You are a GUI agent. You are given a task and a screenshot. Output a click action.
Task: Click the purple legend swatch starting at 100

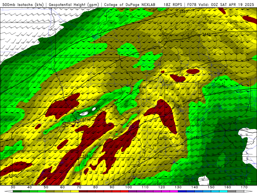(x=133, y=191)
